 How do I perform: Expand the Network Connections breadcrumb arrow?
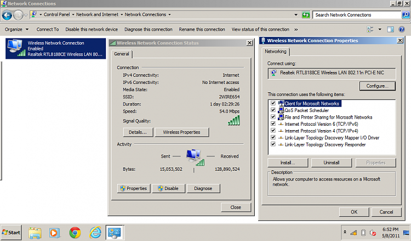click(169, 15)
